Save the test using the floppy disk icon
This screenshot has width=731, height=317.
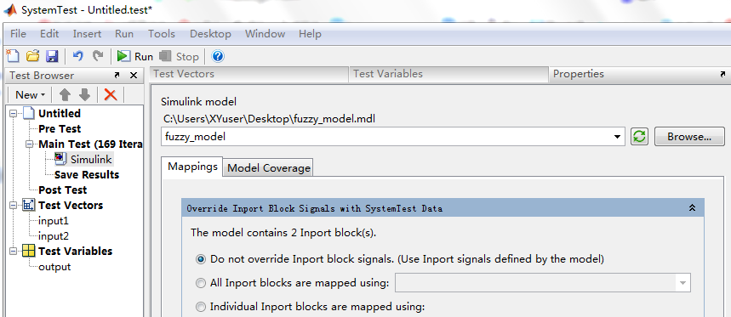[52, 56]
